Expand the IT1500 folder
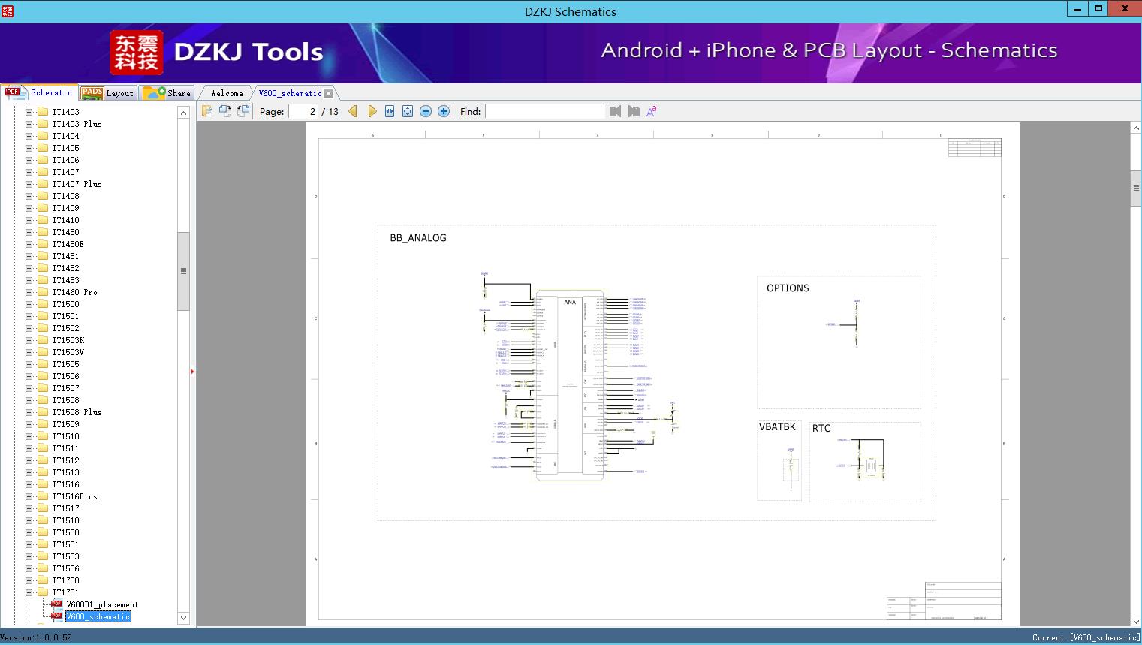Image resolution: width=1142 pixels, height=645 pixels. [x=29, y=304]
